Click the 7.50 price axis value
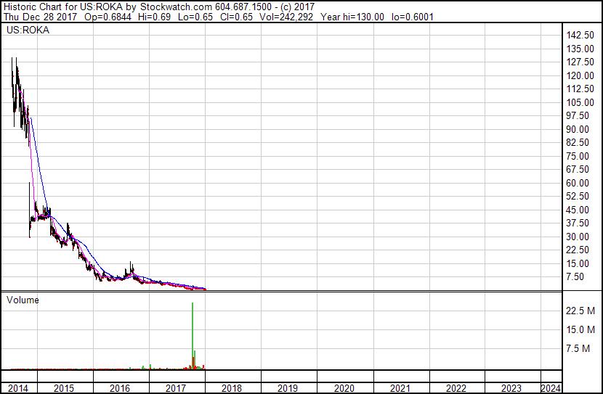Image resolution: width=603 pixels, height=394 pixels. pyautogui.click(x=575, y=277)
